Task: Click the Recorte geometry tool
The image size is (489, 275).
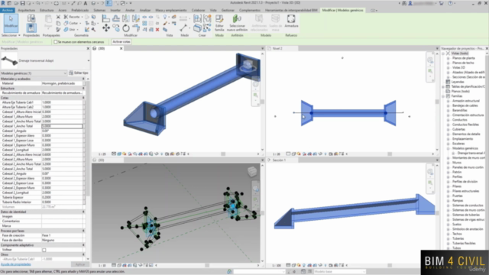Action: pyautogui.click(x=72, y=17)
